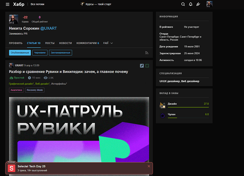Viewport: 244px width, 176px height.
Task: Click the running figure icon by Курсы
Action: click(x=82, y=4)
